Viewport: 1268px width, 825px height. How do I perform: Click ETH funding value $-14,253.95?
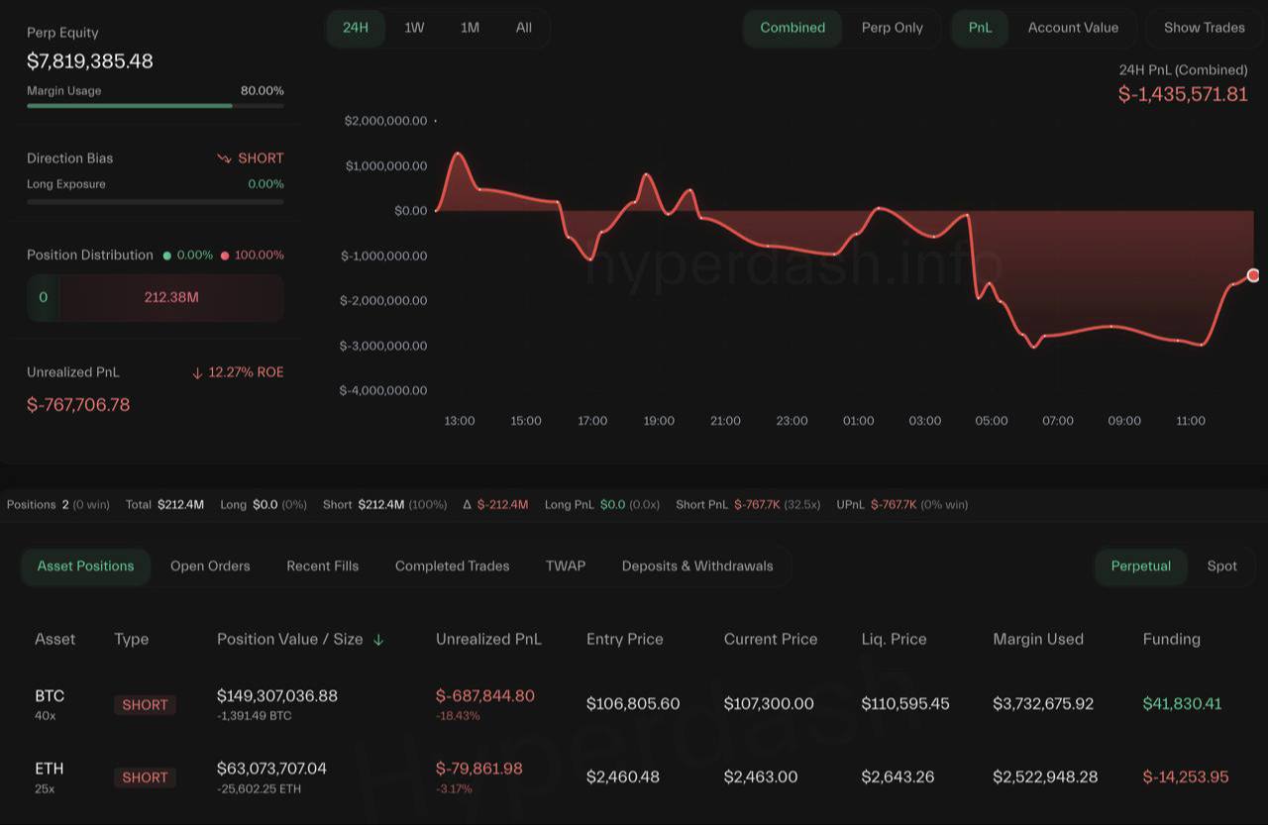coord(1186,777)
